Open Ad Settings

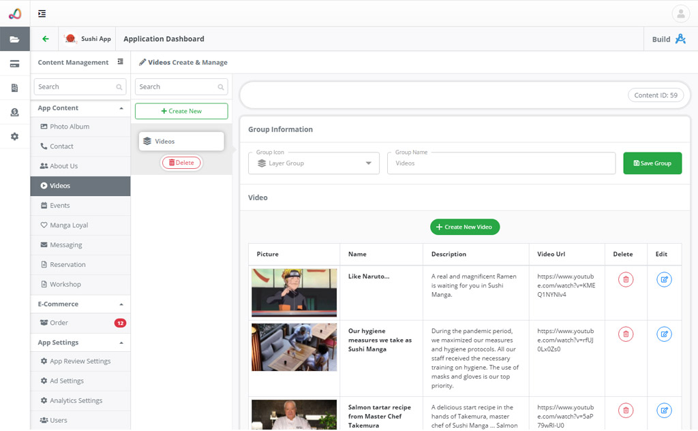(80, 381)
